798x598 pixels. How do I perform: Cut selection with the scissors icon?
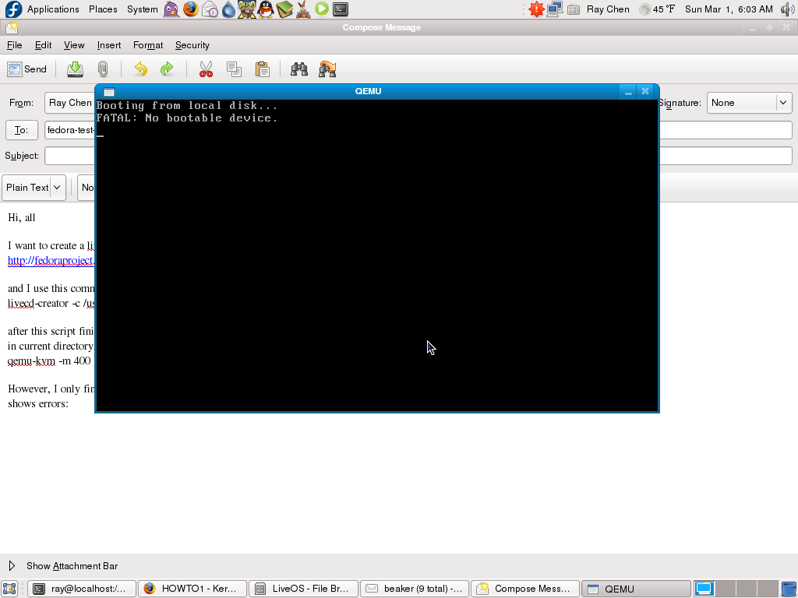[x=206, y=69]
